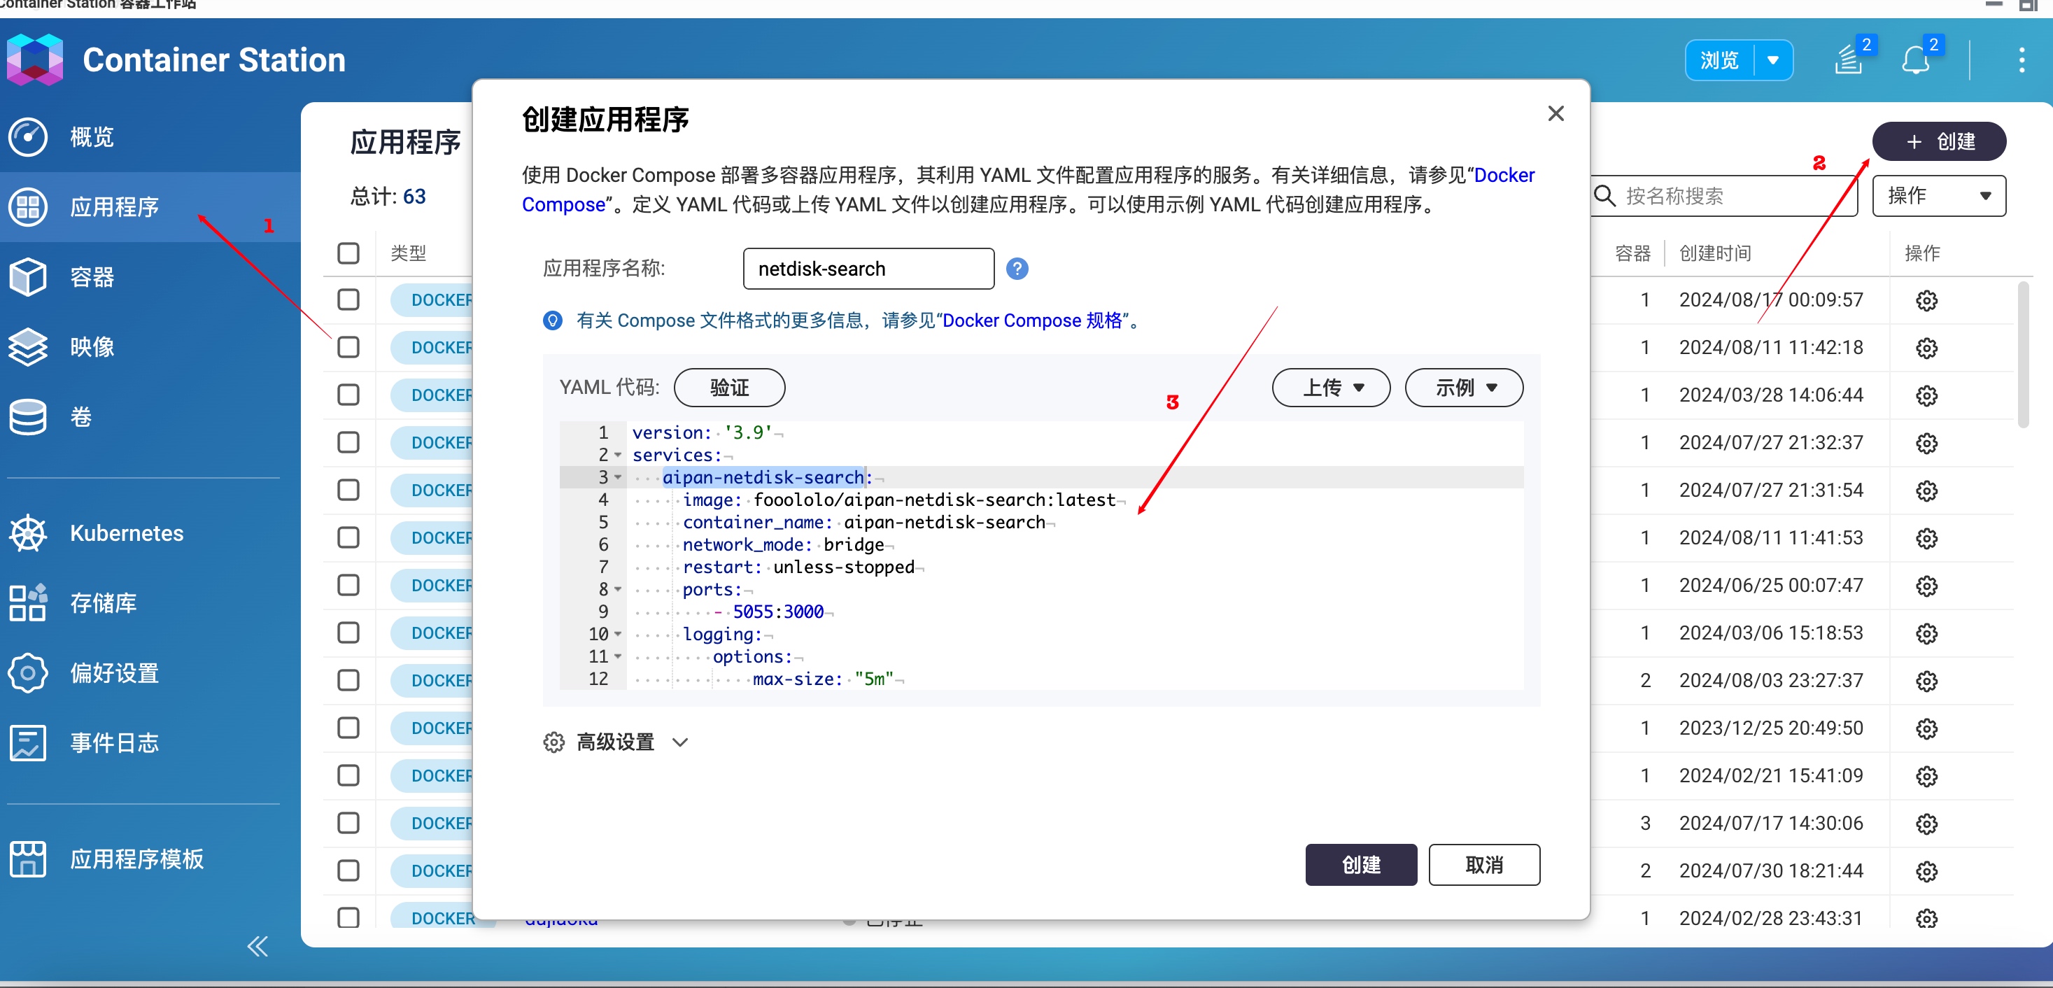Collapse the sidebar with double-chevron icon
This screenshot has height=988, width=2053.
point(257,947)
